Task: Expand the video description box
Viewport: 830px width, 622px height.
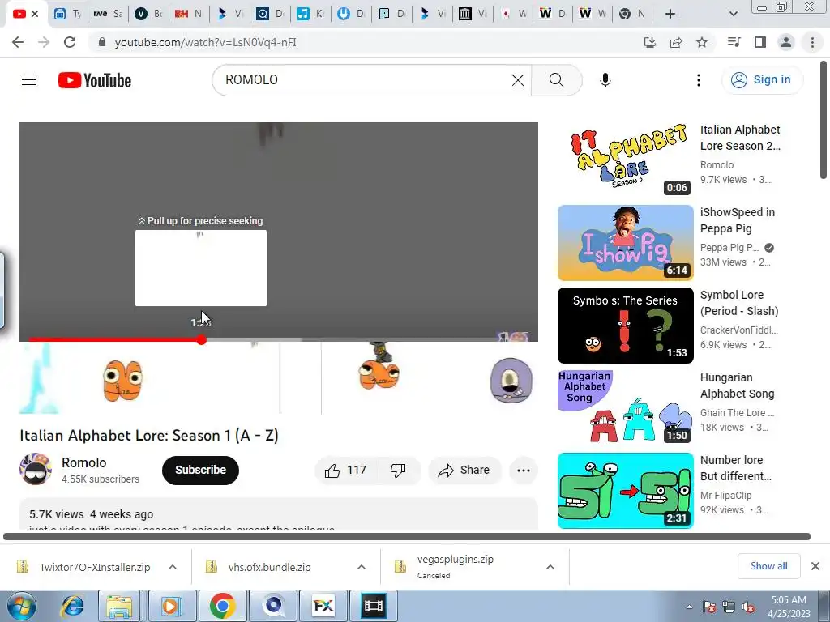Action: click(x=279, y=514)
